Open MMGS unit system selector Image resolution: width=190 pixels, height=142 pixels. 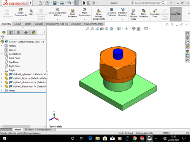coord(168,133)
